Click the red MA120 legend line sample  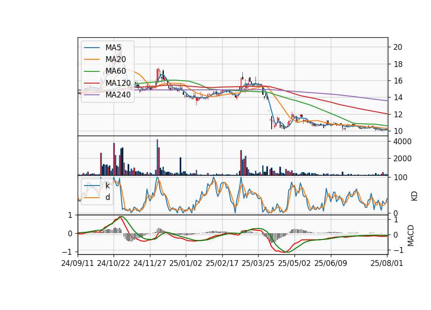point(92,83)
